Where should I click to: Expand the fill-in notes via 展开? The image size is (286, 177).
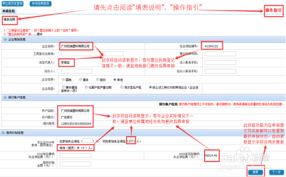click(40, 34)
